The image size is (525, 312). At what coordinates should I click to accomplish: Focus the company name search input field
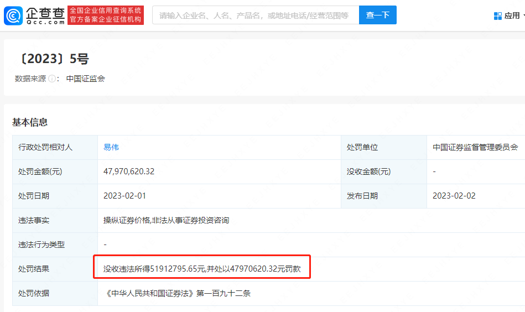[x=256, y=15]
